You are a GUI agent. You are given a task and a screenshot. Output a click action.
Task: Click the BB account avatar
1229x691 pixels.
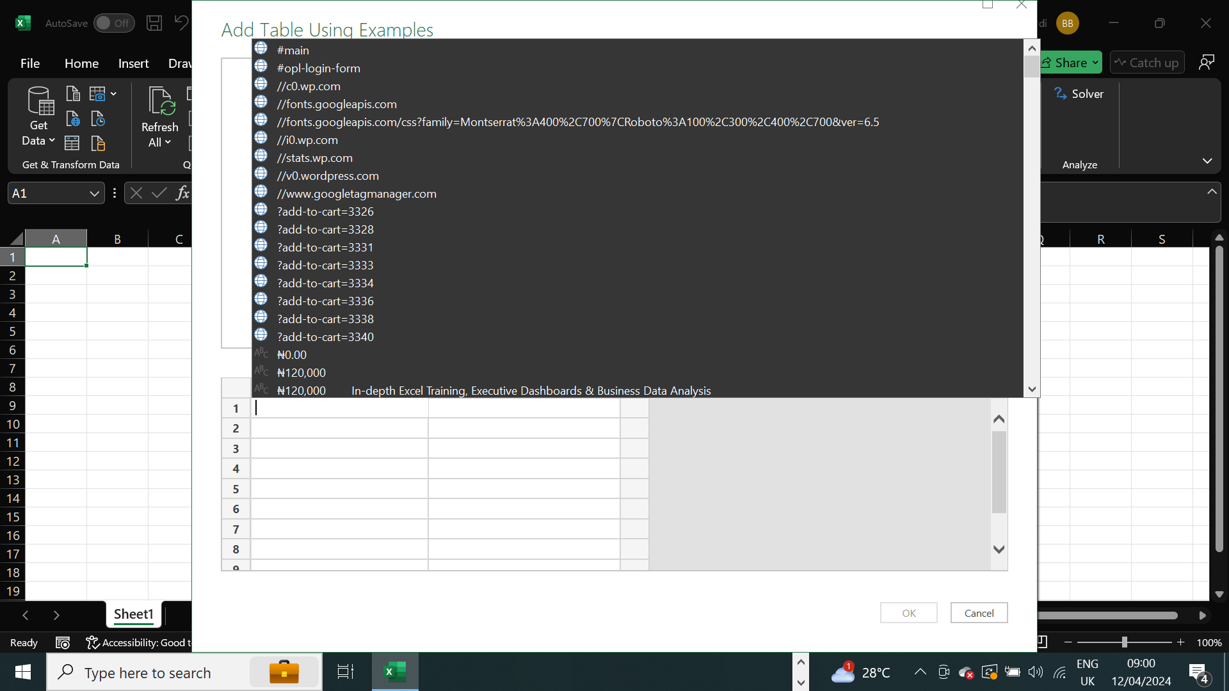(x=1067, y=23)
